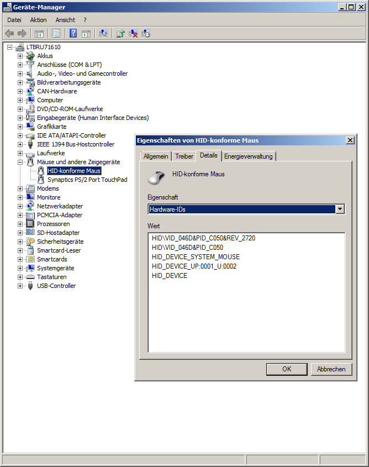
Task: Click the Back arrow toolbar icon
Action: [9, 33]
